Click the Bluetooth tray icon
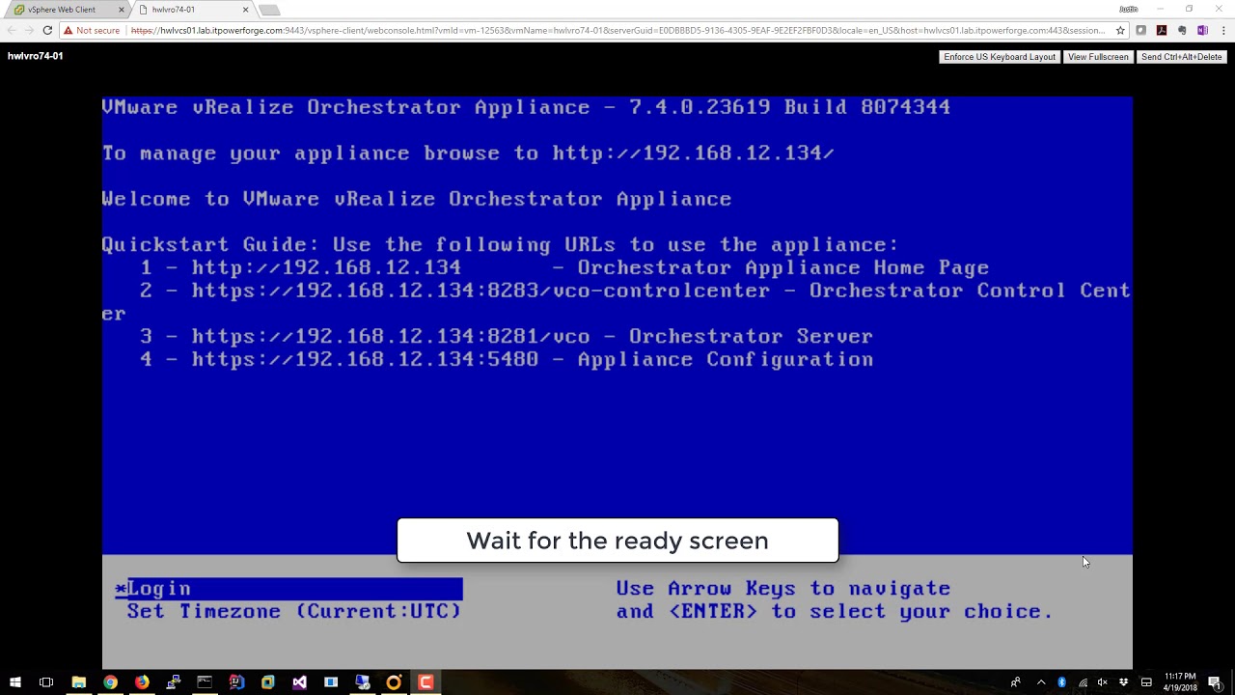The height and width of the screenshot is (695, 1235). (1061, 682)
